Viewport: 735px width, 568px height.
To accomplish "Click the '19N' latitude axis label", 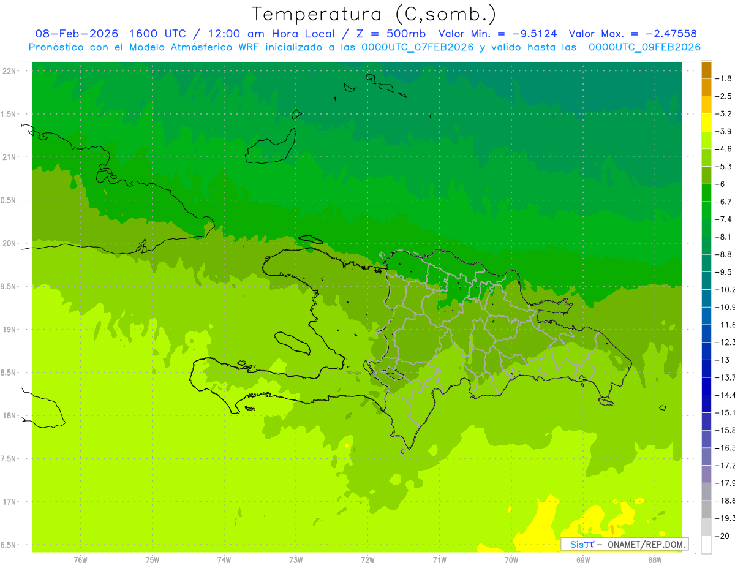I will tap(10, 330).
